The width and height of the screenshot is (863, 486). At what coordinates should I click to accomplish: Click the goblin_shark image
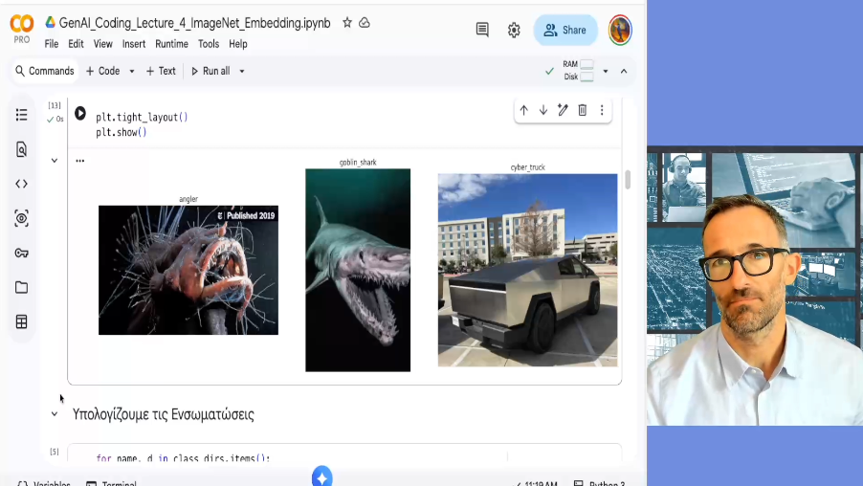click(358, 270)
